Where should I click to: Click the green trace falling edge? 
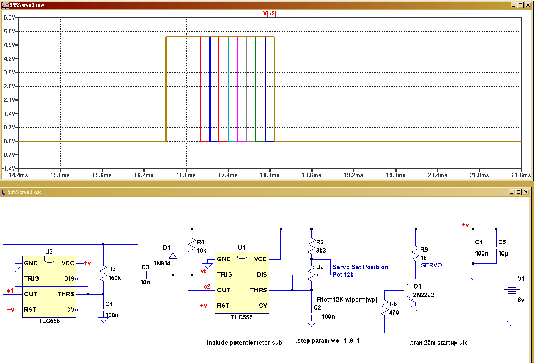[x=256, y=89]
